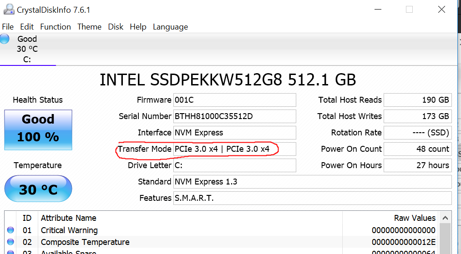Click the Power On Hours value 27 hours
This screenshot has height=254, width=461.
[418, 165]
